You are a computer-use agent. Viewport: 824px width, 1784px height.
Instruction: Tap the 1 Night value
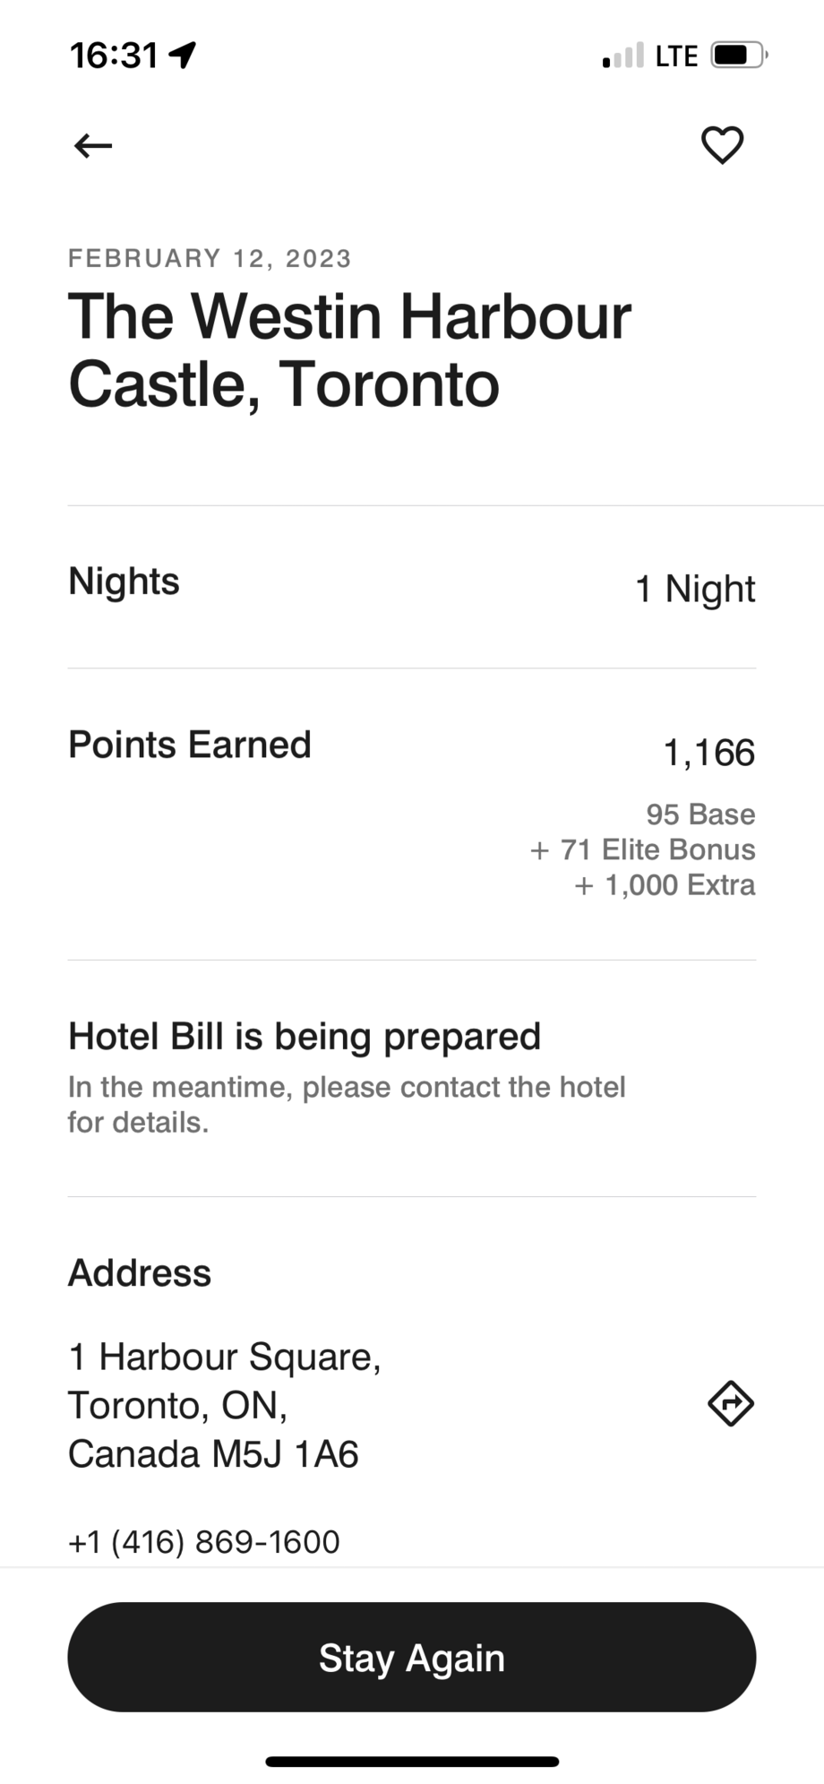click(x=695, y=589)
